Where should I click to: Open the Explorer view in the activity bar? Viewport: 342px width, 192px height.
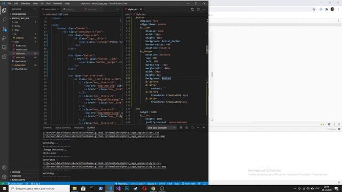coord(4,10)
